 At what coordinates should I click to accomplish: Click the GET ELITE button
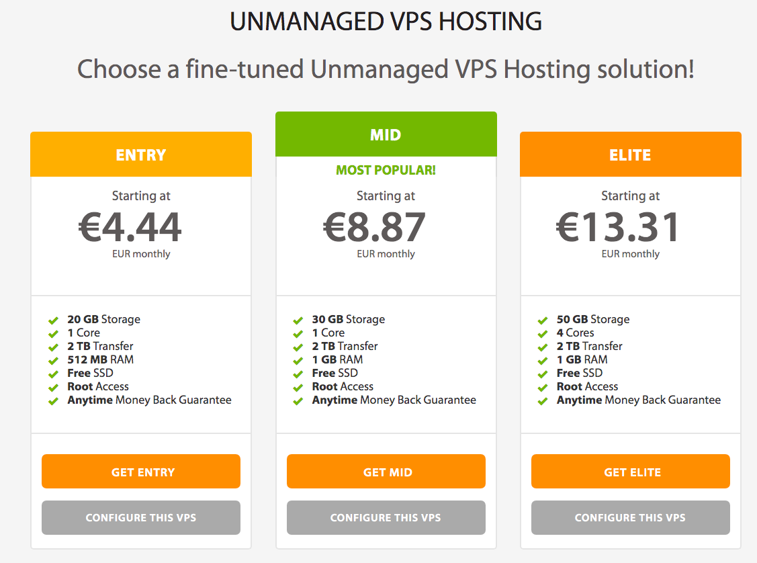pos(631,471)
